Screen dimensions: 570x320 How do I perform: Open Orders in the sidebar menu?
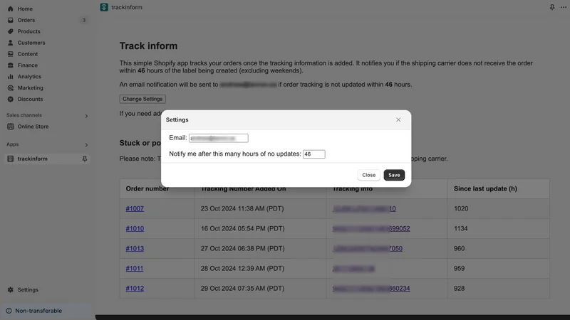[x=26, y=20]
